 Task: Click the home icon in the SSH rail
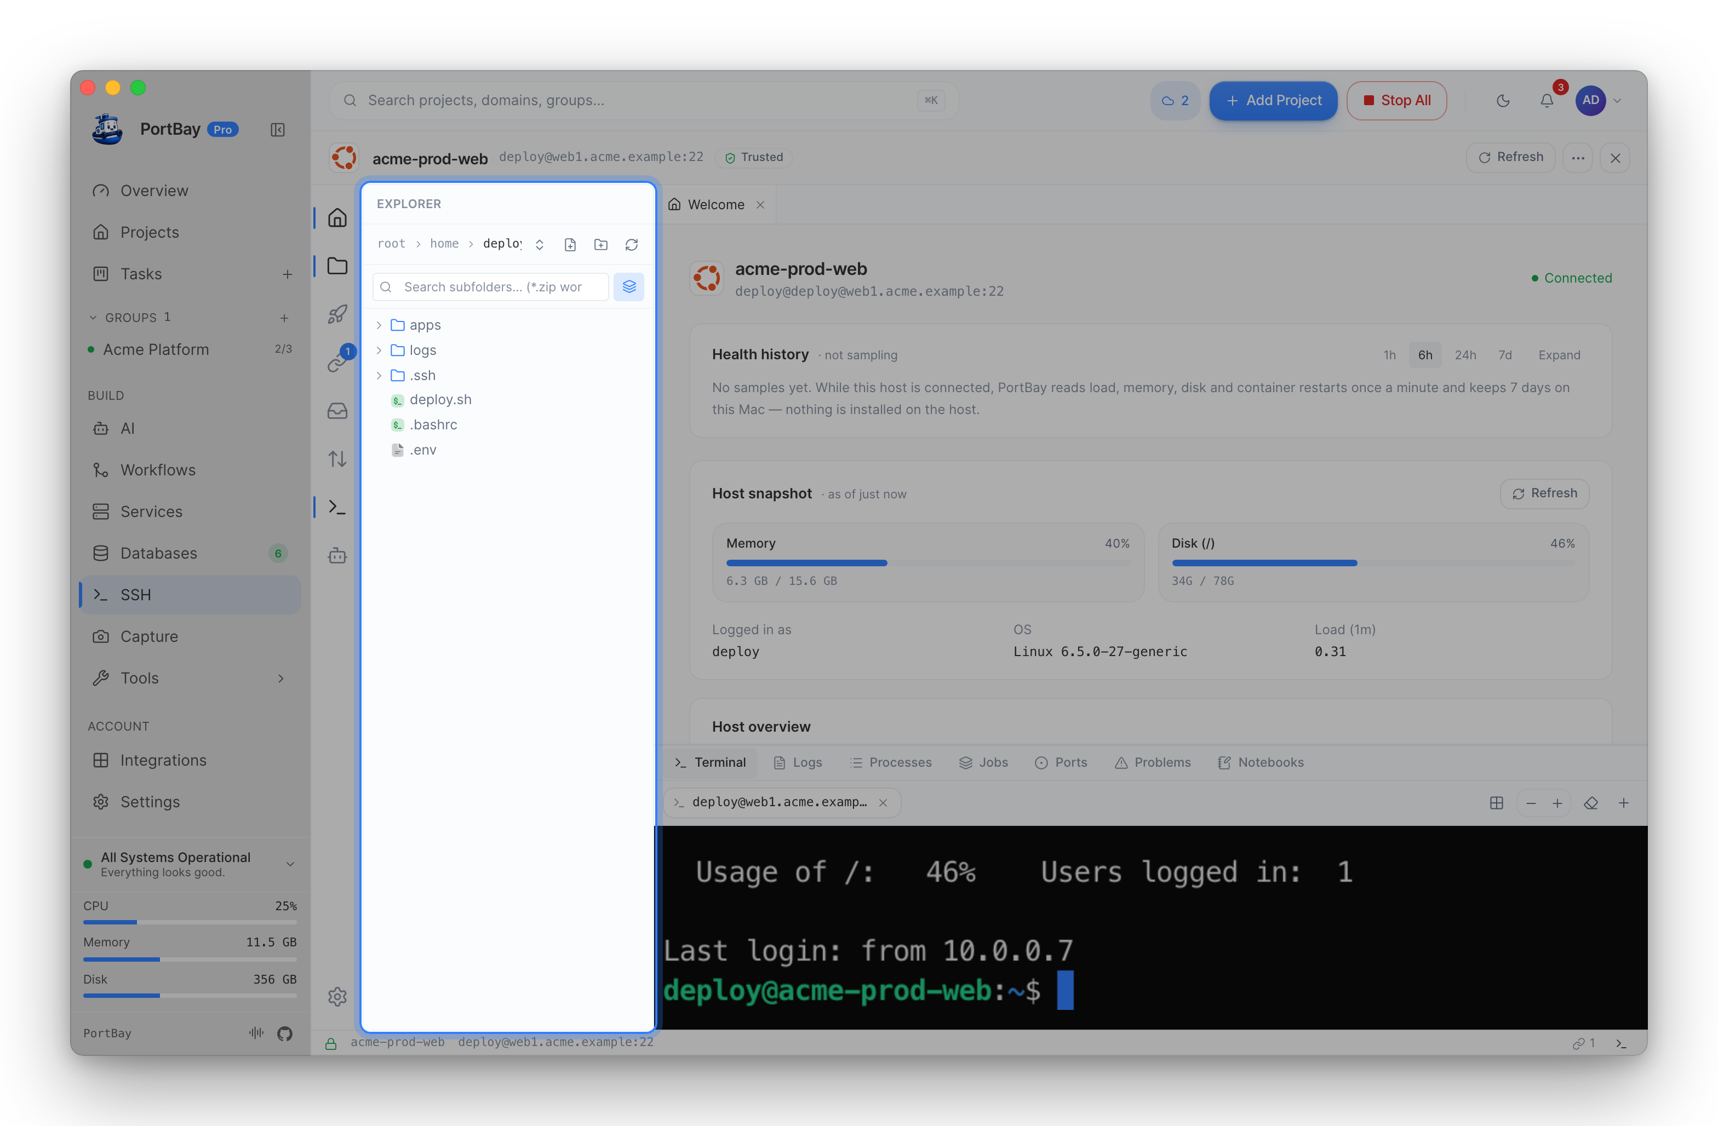[337, 217]
